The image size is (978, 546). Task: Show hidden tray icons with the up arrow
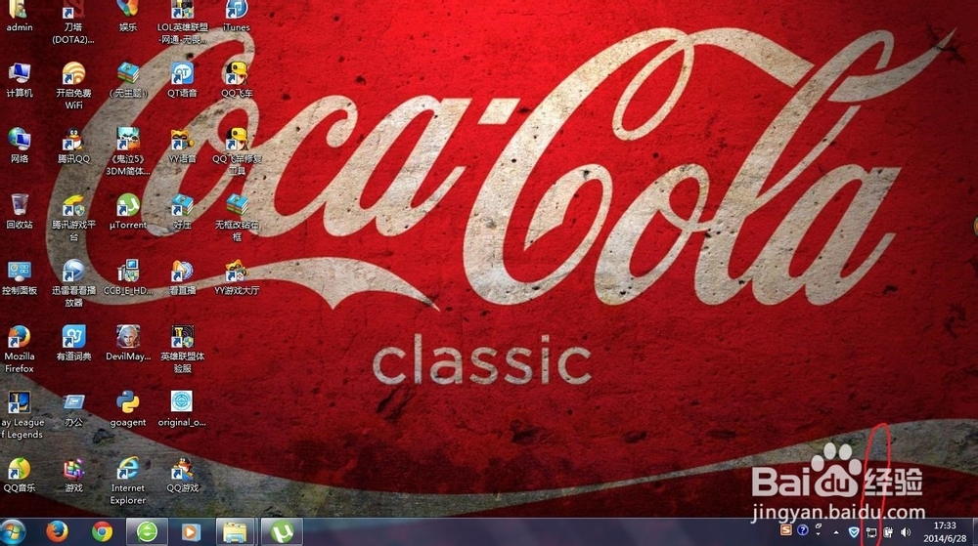836,532
